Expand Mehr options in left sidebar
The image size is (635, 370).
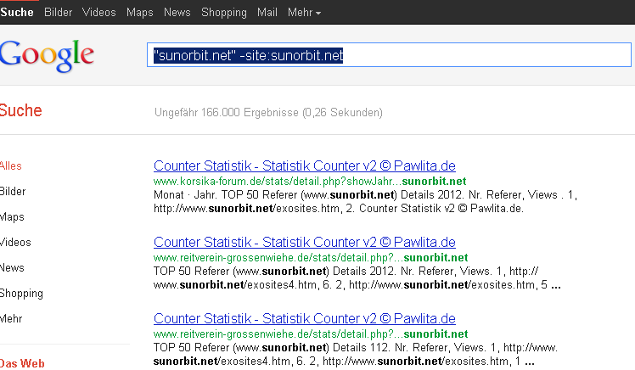[11, 319]
